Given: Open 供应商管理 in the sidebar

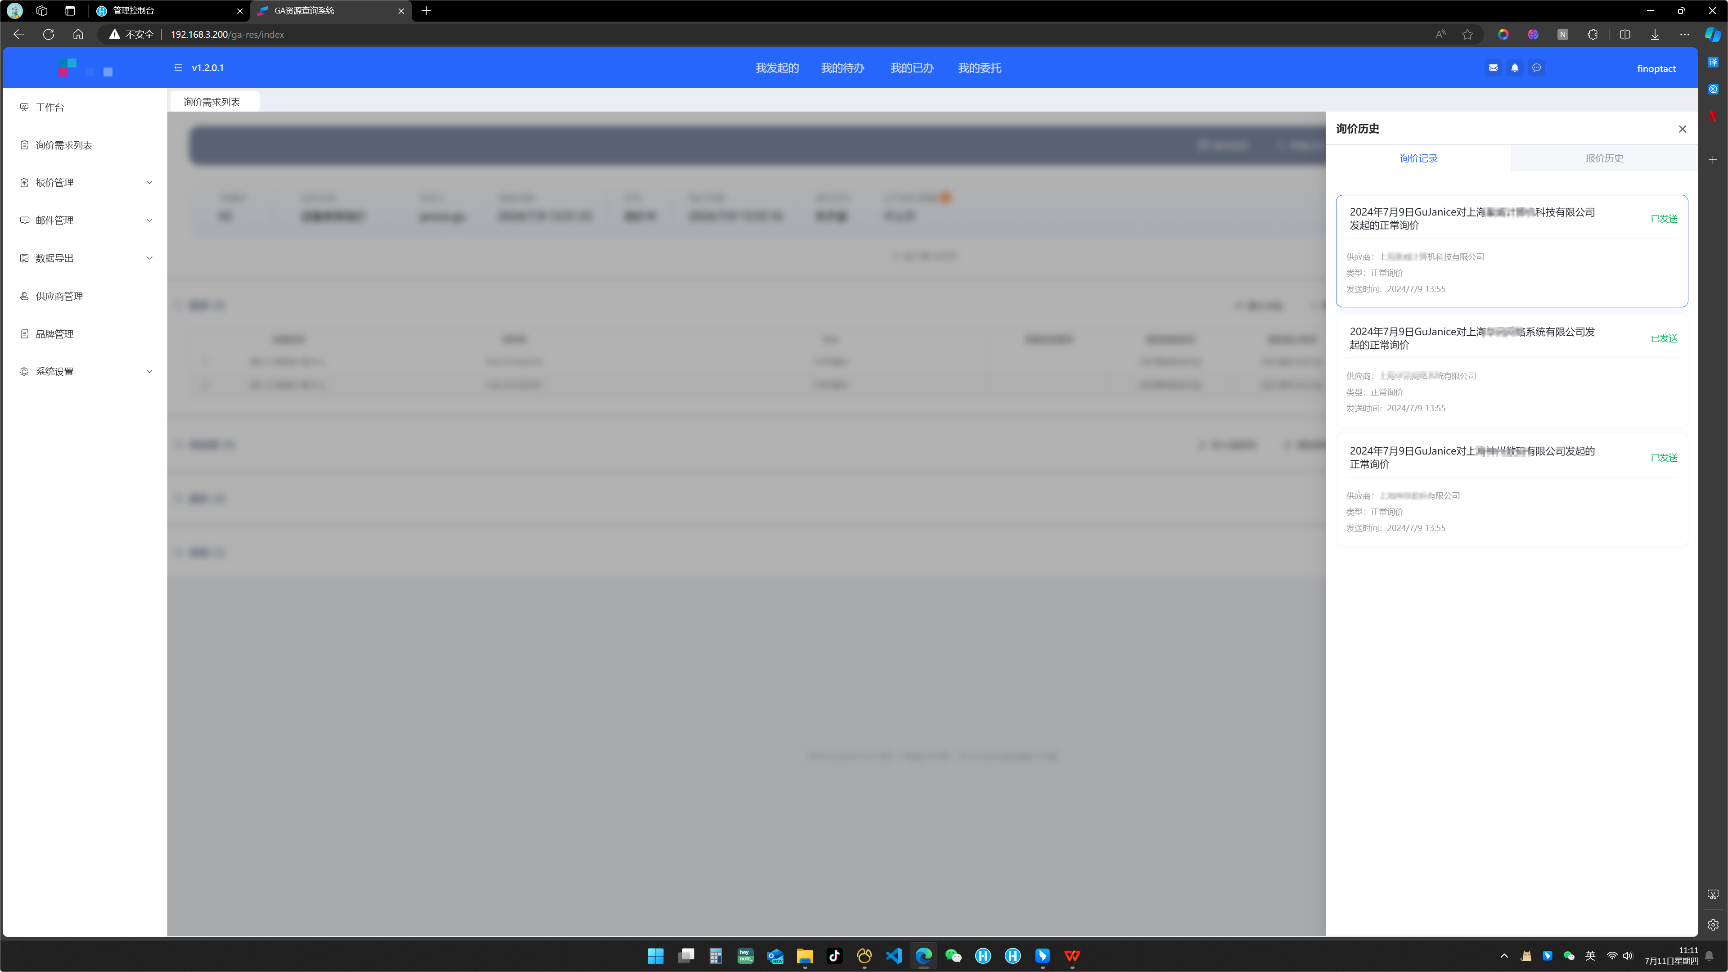Looking at the screenshot, I should tap(59, 296).
